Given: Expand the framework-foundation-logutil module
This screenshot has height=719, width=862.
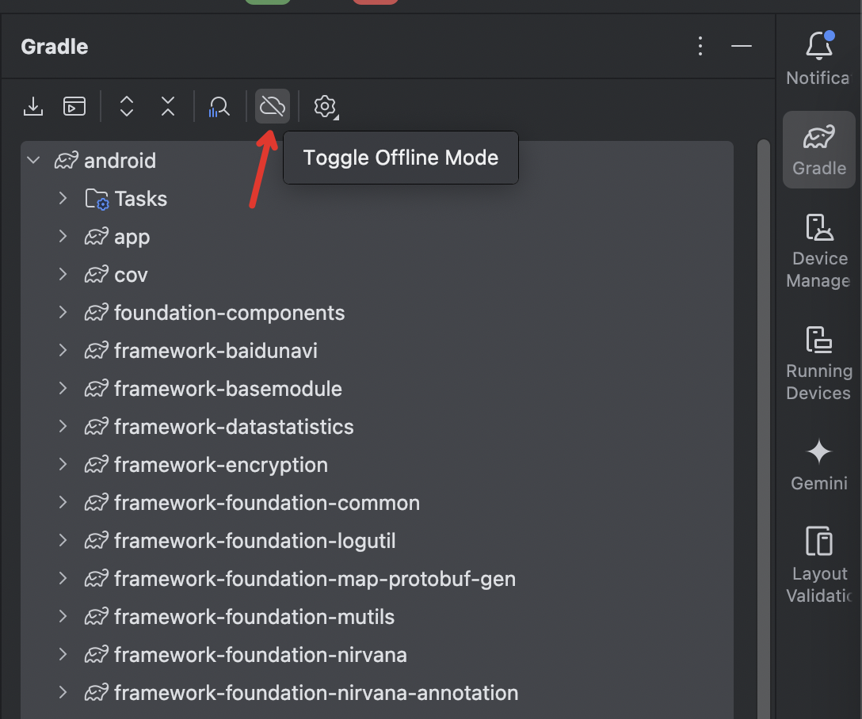Looking at the screenshot, I should 63,541.
